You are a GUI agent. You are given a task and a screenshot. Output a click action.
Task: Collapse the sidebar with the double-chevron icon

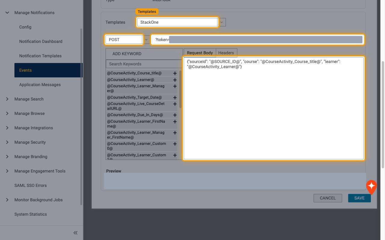[x=75, y=233]
